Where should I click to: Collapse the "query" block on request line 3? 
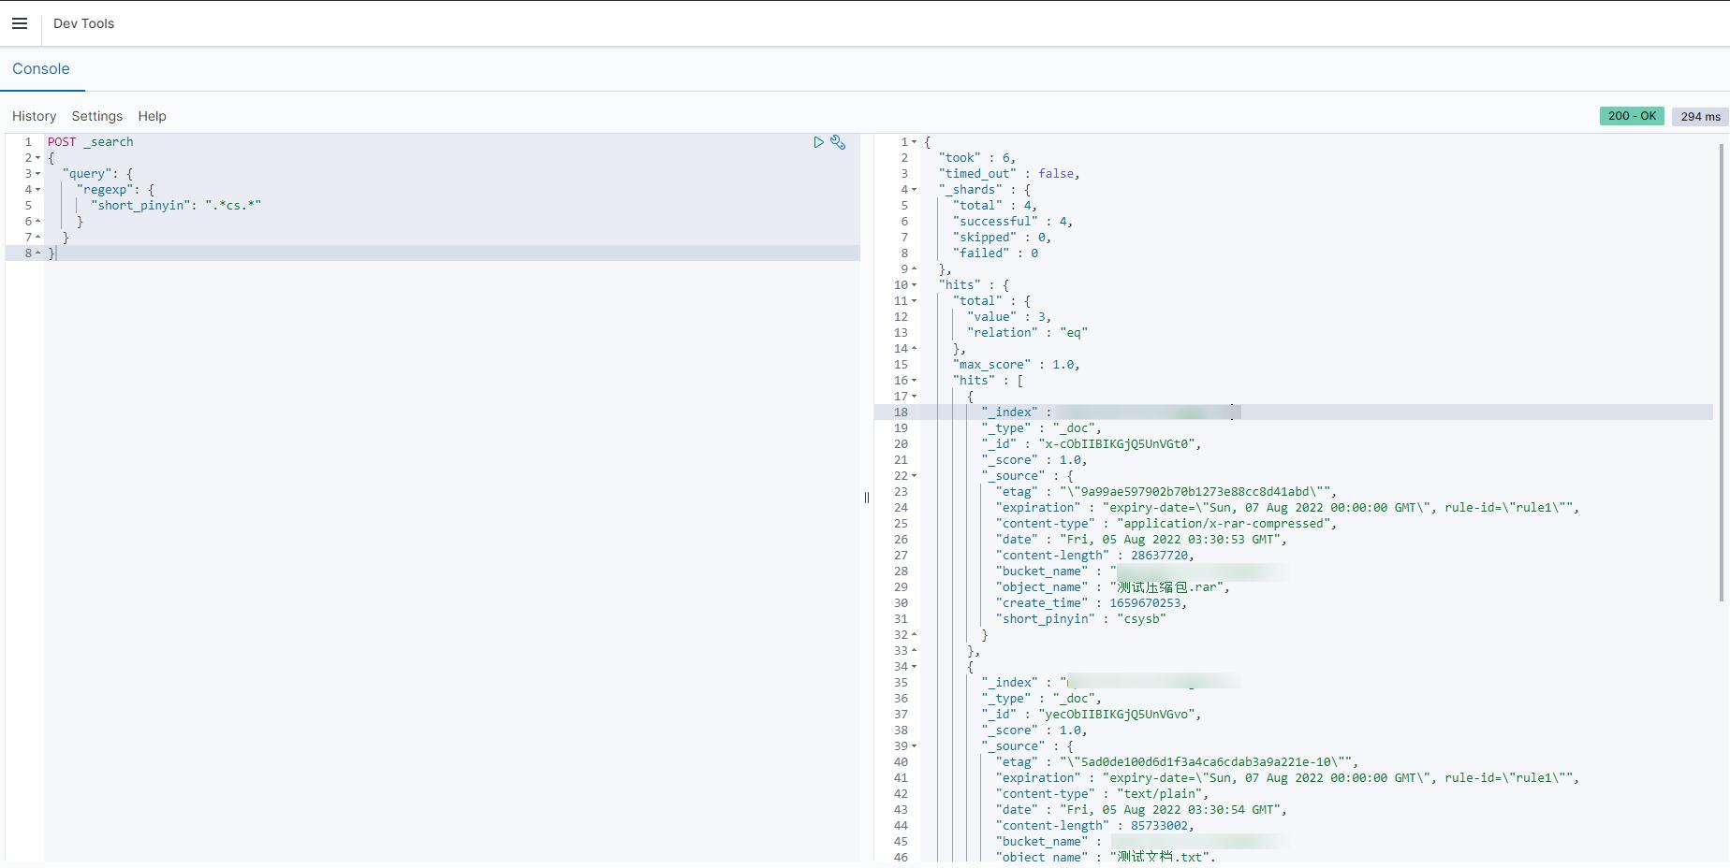[x=38, y=174]
